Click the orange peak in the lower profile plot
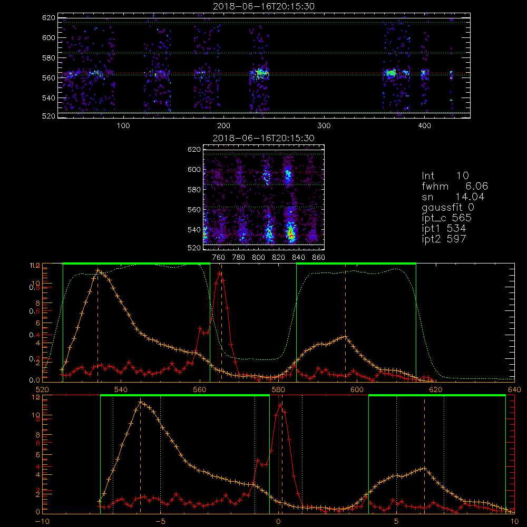 tap(140, 402)
